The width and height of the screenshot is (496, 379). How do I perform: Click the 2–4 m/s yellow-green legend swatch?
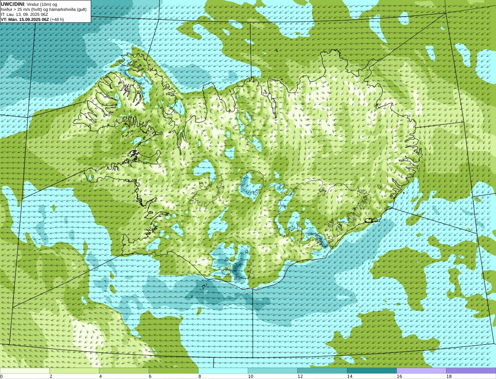[x=74, y=370]
